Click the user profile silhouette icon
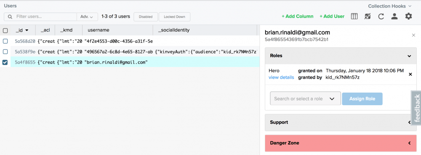 click(x=394, y=16)
